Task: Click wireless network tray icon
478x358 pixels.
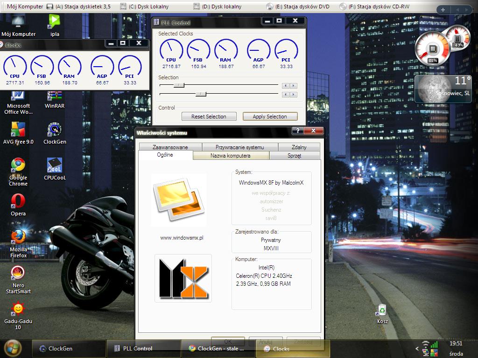Action: [x=425, y=344]
